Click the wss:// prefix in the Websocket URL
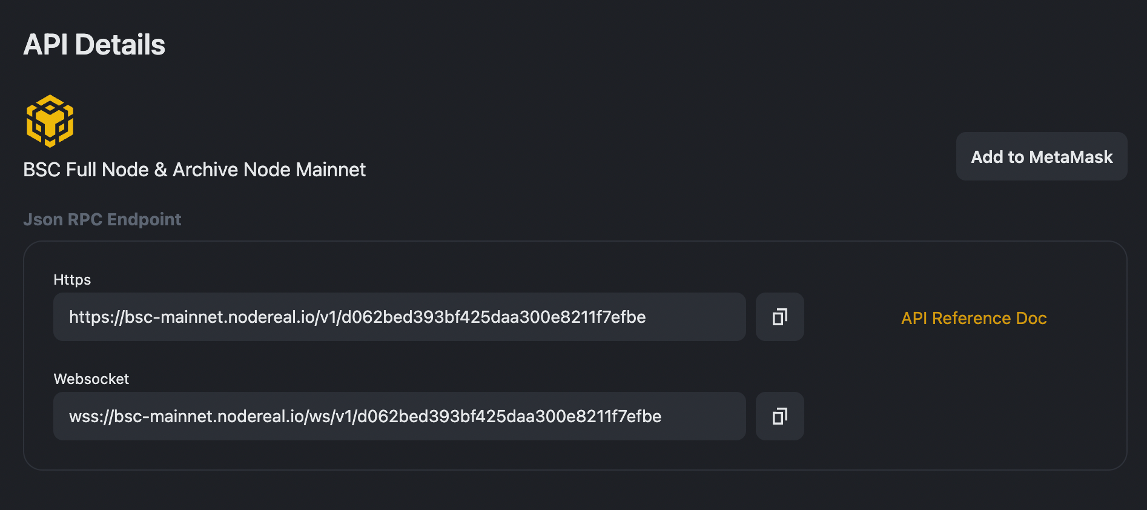Viewport: 1147px width, 510px height. click(x=91, y=416)
